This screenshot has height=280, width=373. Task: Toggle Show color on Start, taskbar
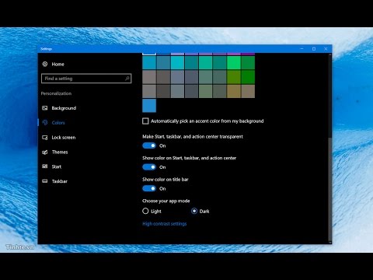click(x=149, y=167)
